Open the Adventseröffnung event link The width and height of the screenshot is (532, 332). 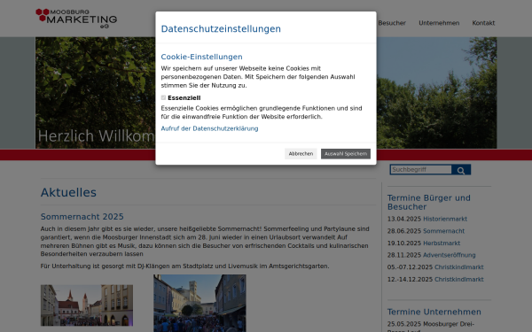(x=450, y=255)
